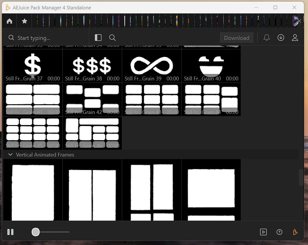Click the magnifier search icon
This screenshot has width=308, height=245.
pos(112,38)
